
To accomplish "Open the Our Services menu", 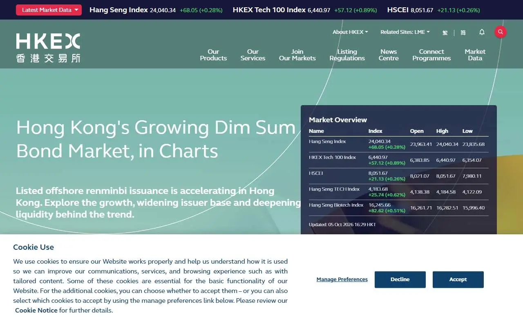I will 253,55.
